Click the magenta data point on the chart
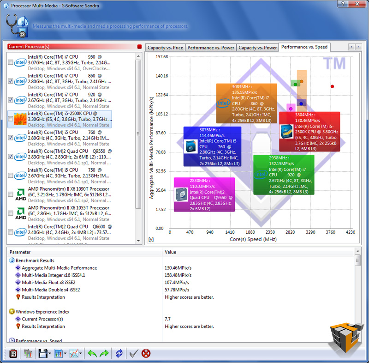Viewport: 369px width, 363px height. pos(291,109)
